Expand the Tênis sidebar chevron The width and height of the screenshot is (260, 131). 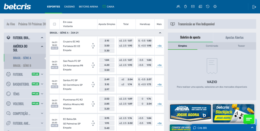tap(42, 94)
